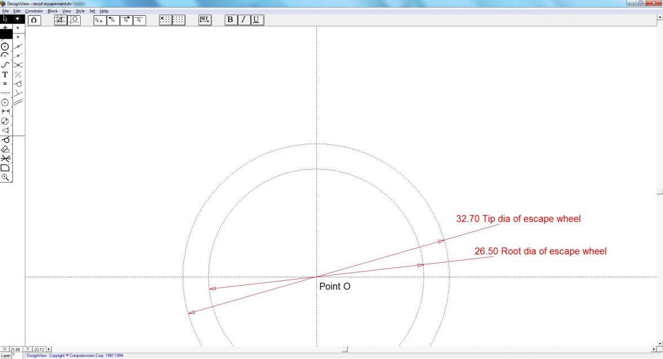Click the horizontal scrollbar thumb
663x359 pixels.
(344, 349)
